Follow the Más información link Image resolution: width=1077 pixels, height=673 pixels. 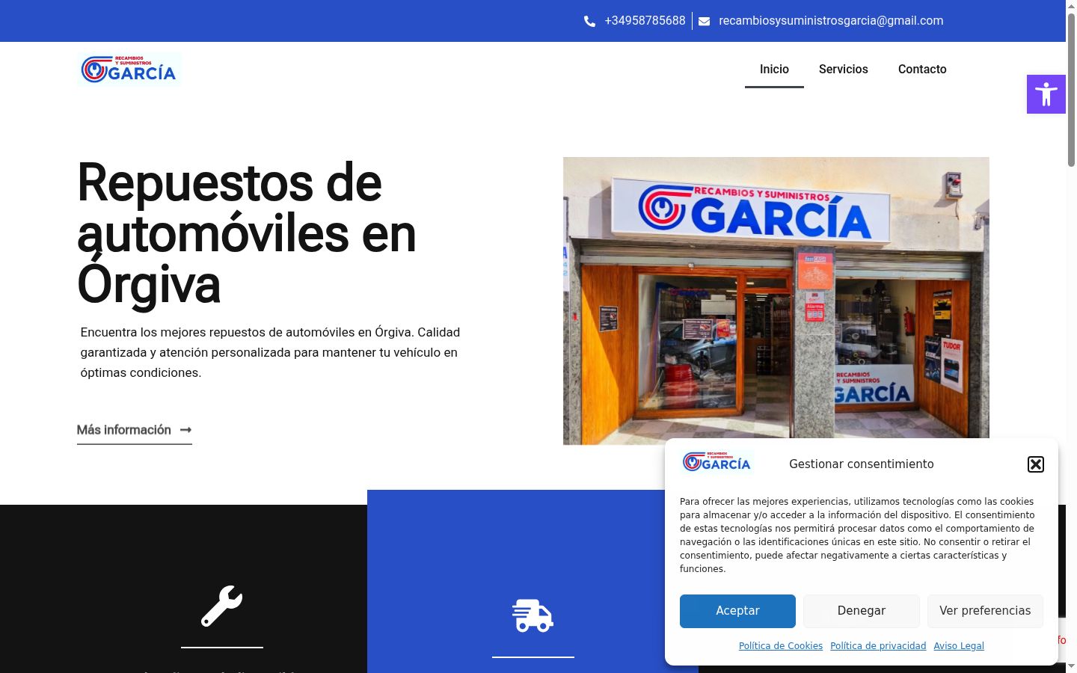[135, 430]
